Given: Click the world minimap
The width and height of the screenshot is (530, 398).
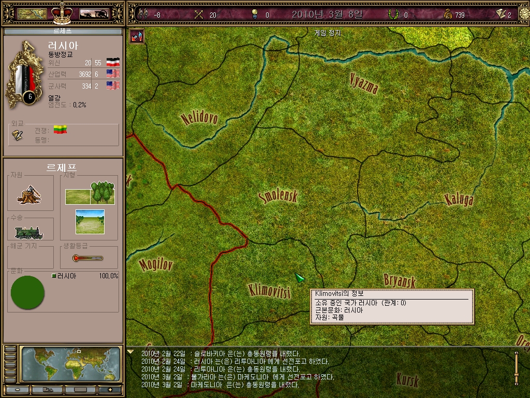Looking at the screenshot, I should pyautogui.click(x=71, y=364).
